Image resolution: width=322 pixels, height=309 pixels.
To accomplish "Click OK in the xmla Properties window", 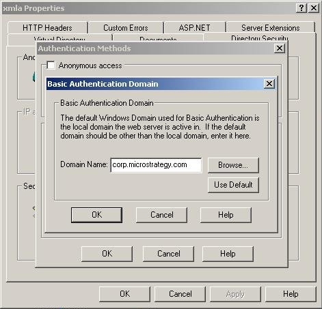I will coord(124,294).
